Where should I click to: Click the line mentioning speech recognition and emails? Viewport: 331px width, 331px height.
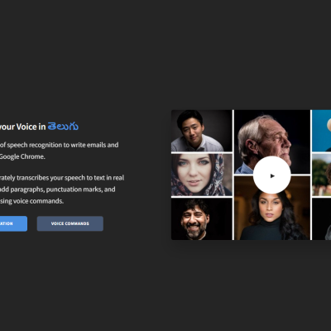click(x=59, y=145)
